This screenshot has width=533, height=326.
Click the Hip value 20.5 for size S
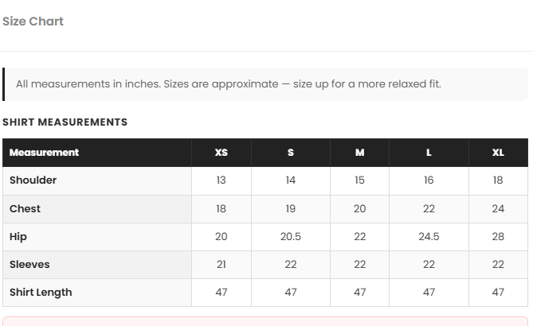click(x=291, y=237)
